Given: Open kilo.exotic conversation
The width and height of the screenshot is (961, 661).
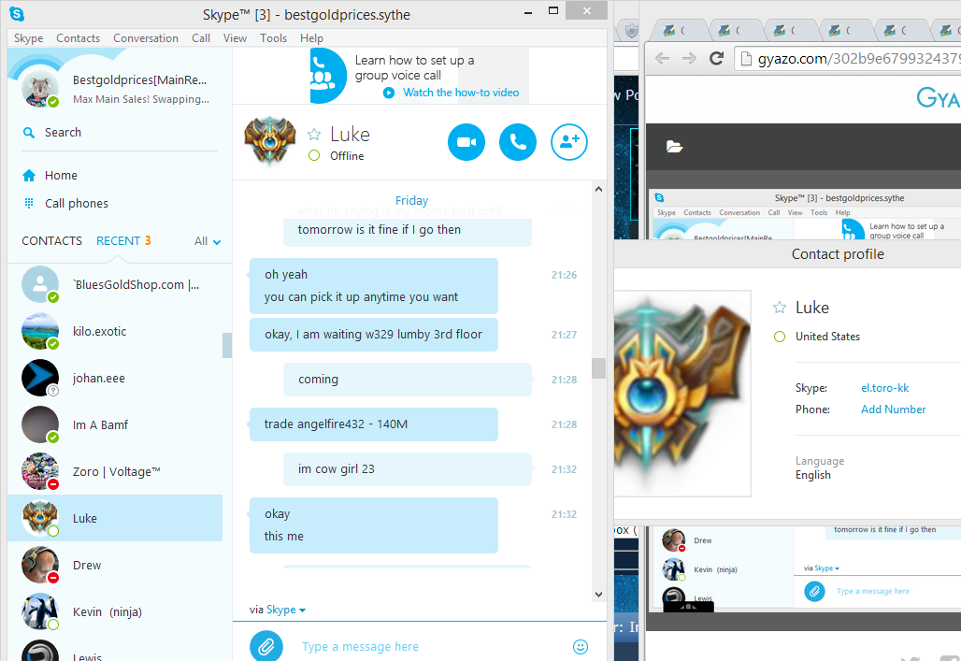Looking at the screenshot, I should [x=115, y=331].
